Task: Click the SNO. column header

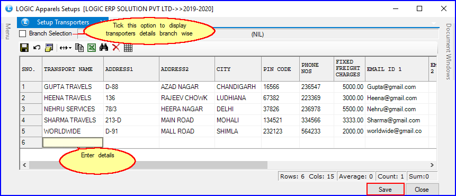Action: 31,69
